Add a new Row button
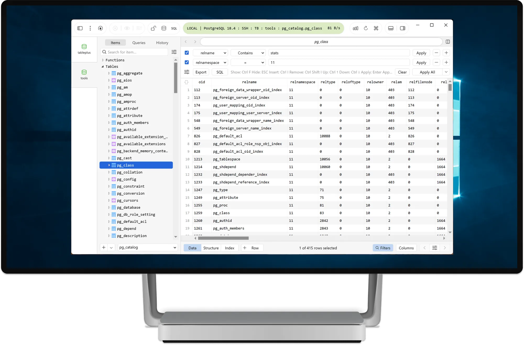Image resolution: width=524 pixels, height=351 pixels. pos(252,248)
